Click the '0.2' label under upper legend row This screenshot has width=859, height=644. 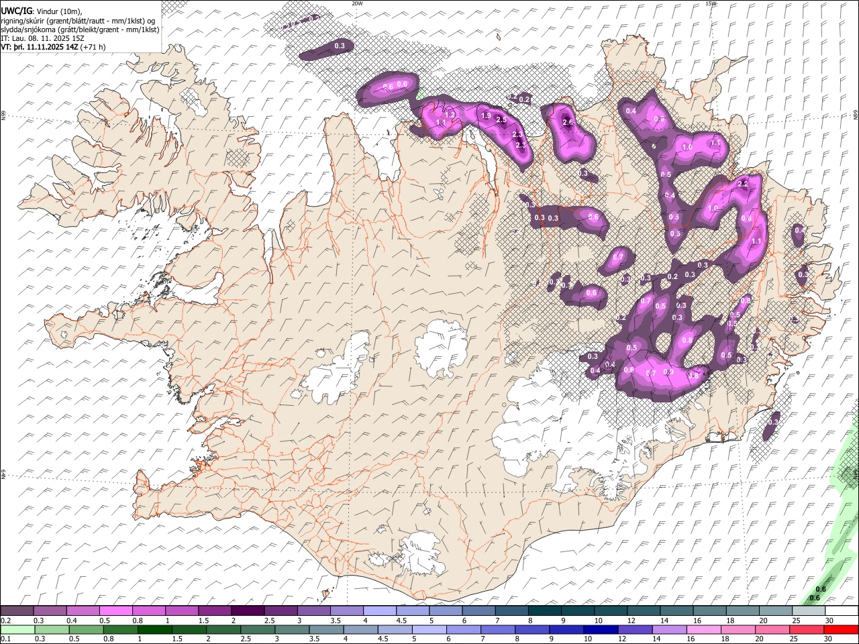[x=5, y=621]
